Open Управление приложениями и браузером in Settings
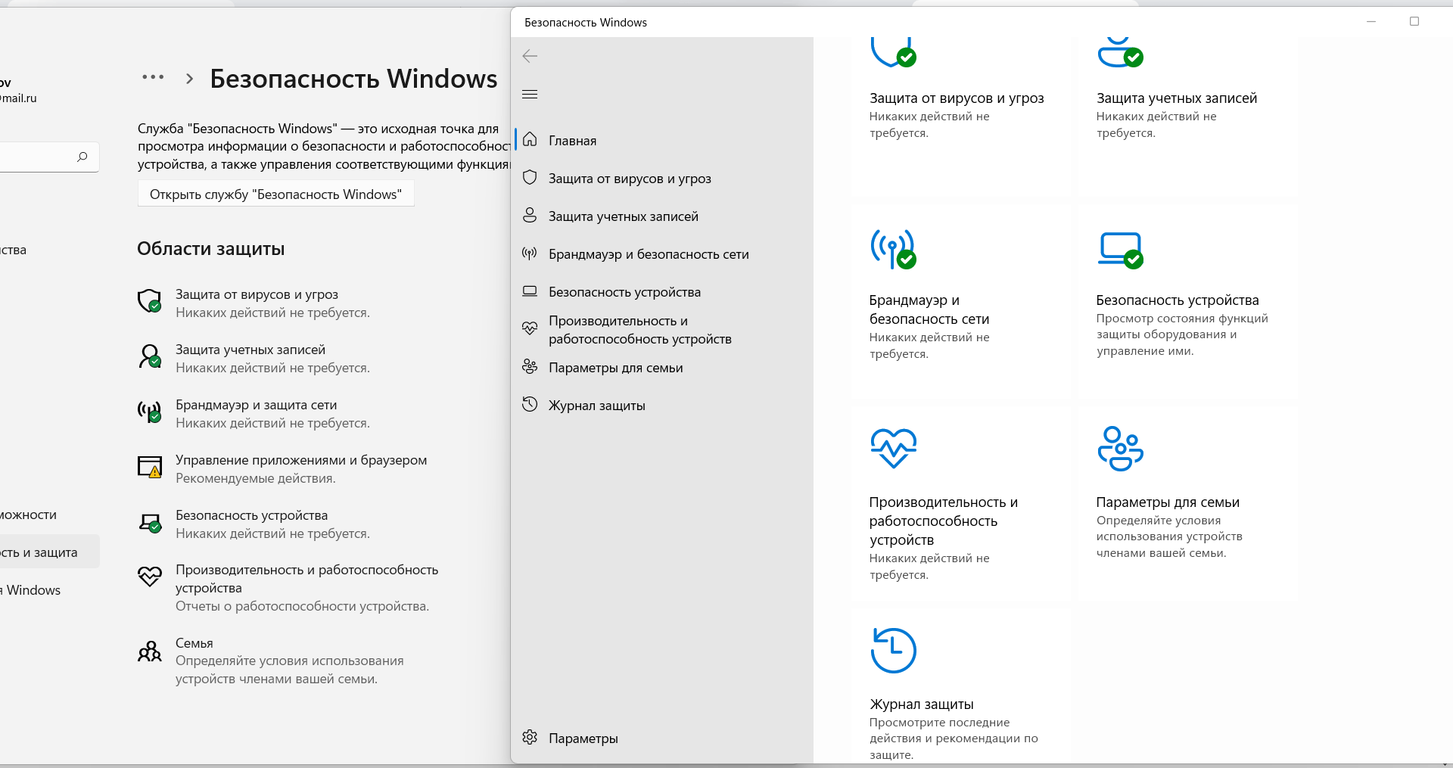 tap(301, 460)
